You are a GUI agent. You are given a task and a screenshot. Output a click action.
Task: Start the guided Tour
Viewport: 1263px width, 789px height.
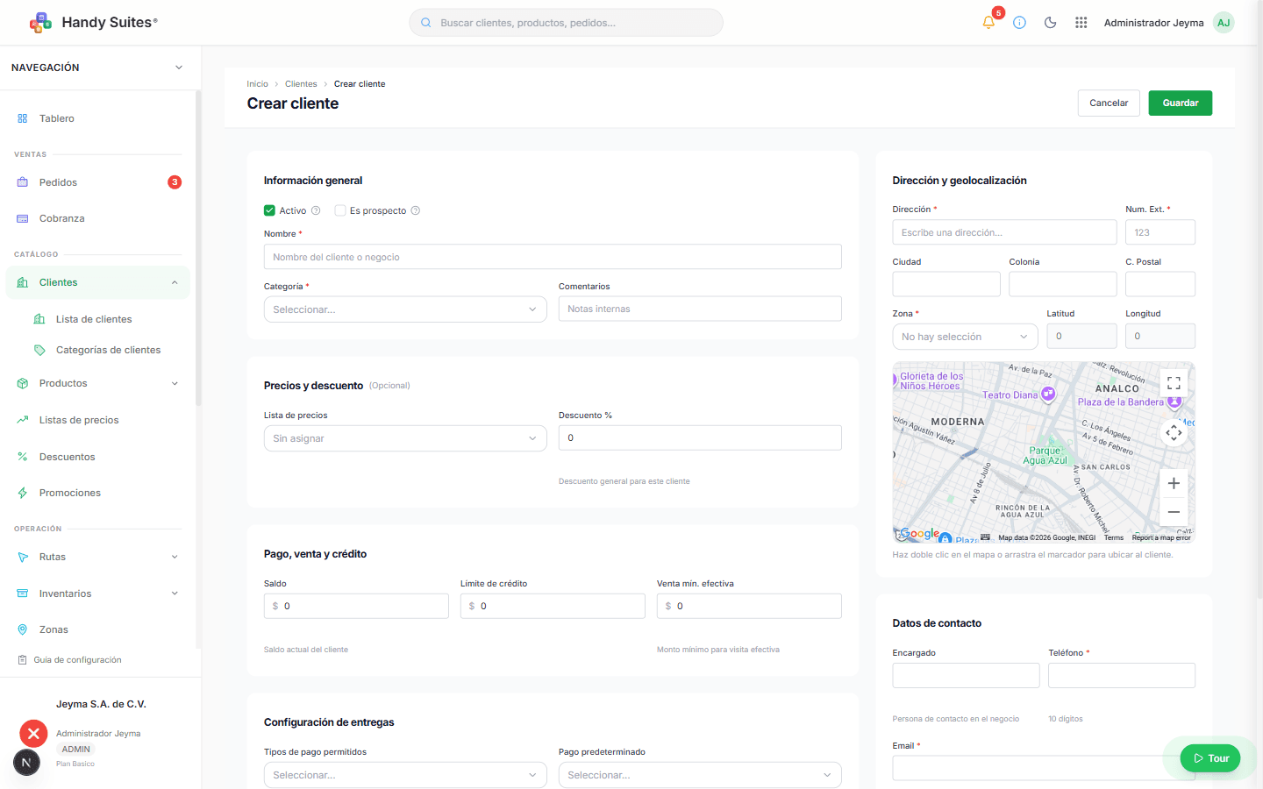click(x=1210, y=758)
